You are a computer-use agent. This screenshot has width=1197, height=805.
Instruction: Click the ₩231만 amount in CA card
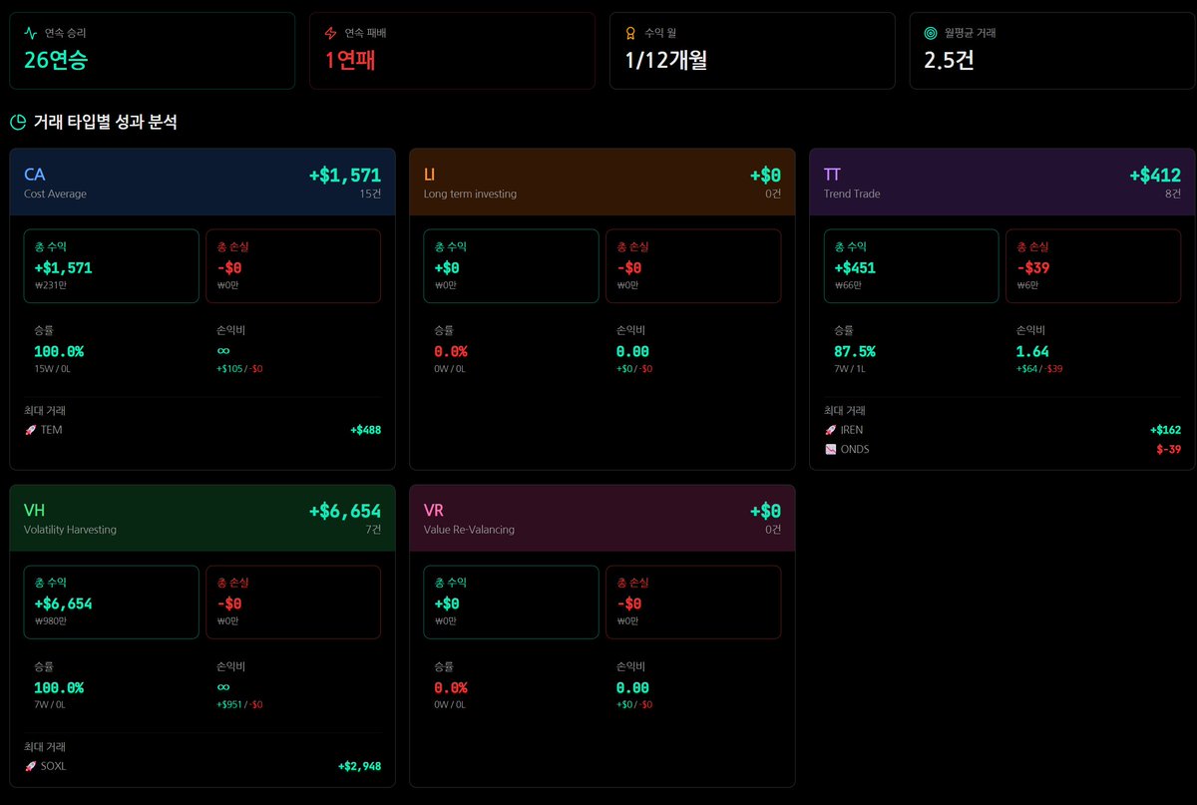click(50, 285)
